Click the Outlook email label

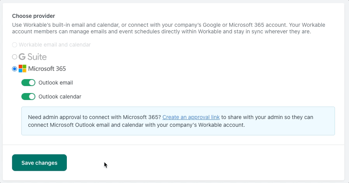(56, 83)
